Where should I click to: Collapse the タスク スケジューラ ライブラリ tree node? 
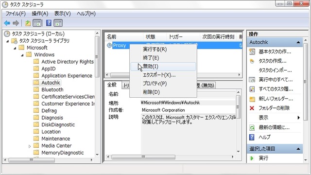[x=8, y=41]
